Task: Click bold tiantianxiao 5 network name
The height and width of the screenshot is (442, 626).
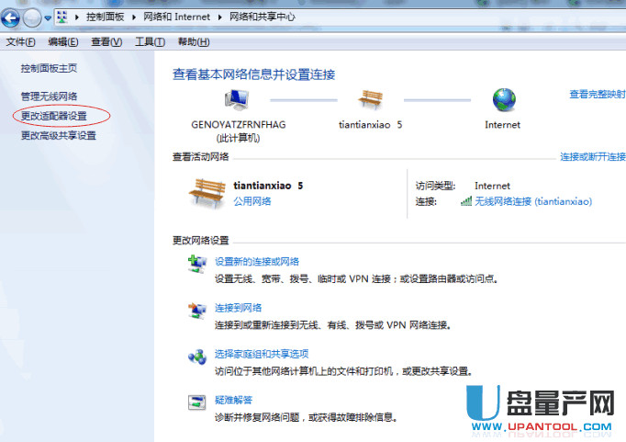Action: click(x=268, y=186)
